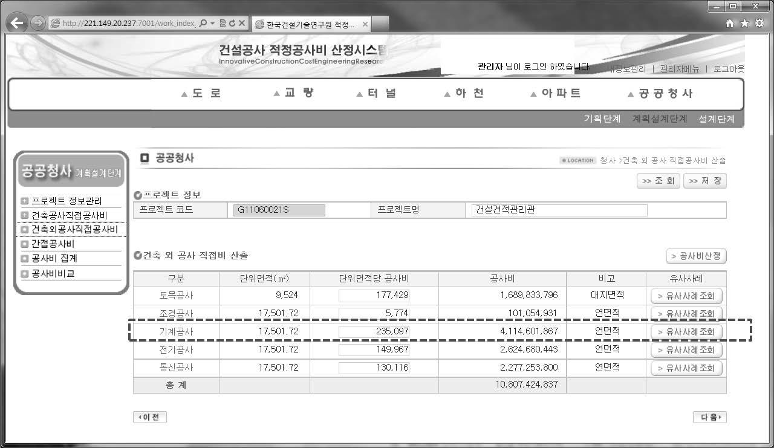Viewport: 774px width, 448px height.
Task: Close the 한국건설기술연구원 browser tab
Action: click(x=365, y=25)
